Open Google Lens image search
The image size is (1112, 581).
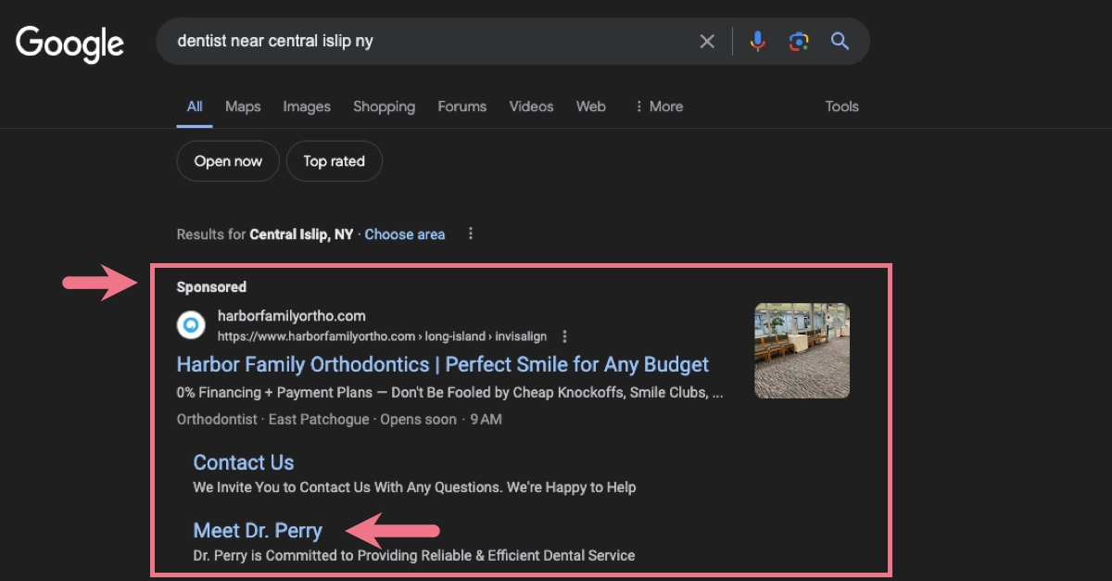click(x=799, y=41)
